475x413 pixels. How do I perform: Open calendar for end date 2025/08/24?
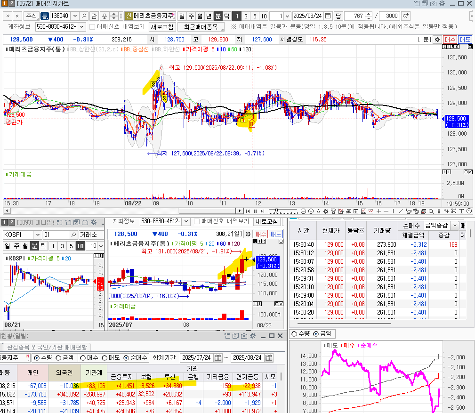269,357
